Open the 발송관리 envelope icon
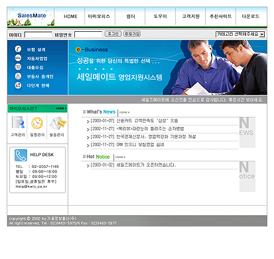 point(58,123)
